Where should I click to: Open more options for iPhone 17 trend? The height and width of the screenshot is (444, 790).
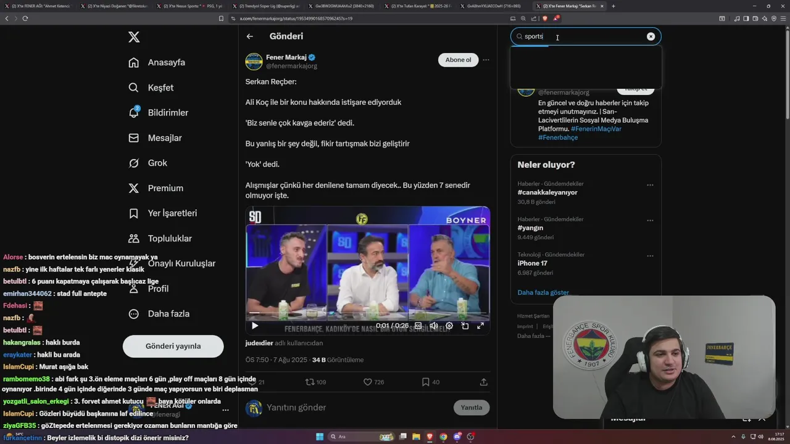point(650,256)
